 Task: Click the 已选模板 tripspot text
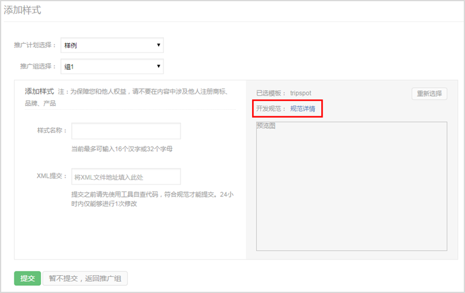(x=284, y=93)
